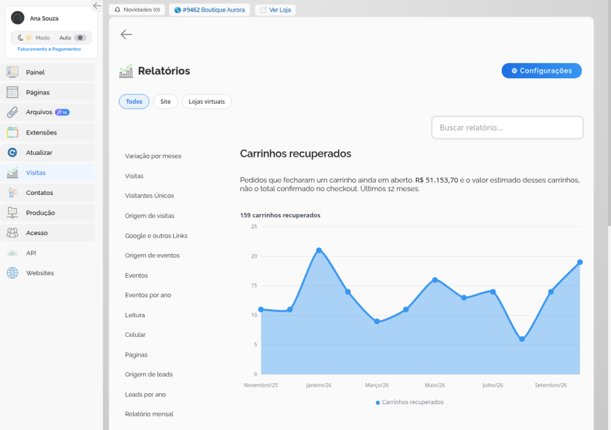Open Páginas via its sidebar icon
The image size is (611, 430).
[12, 92]
